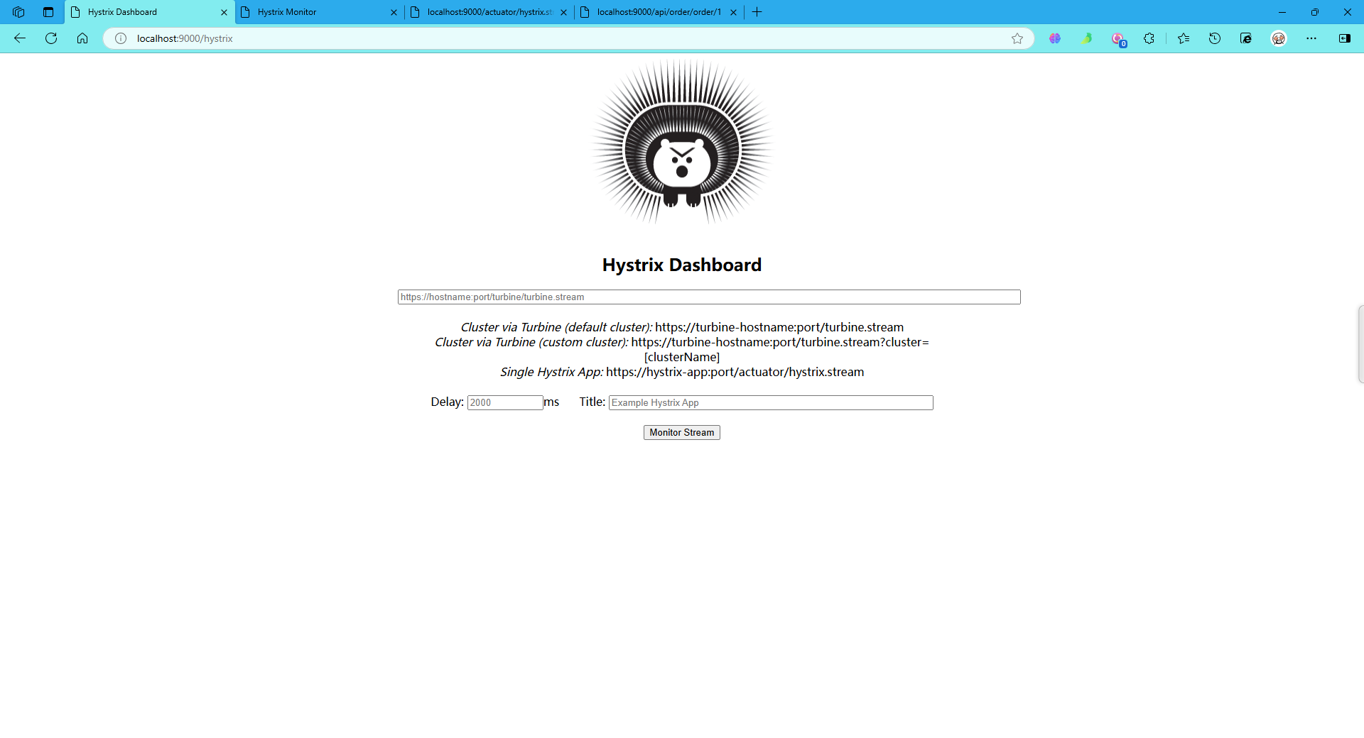The width and height of the screenshot is (1364, 738).
Task: Open a new tab
Action: 757,12
